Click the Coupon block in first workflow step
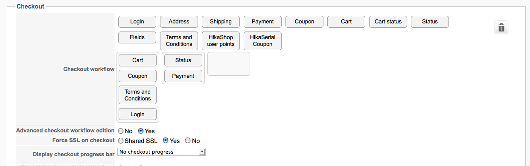 (x=137, y=76)
